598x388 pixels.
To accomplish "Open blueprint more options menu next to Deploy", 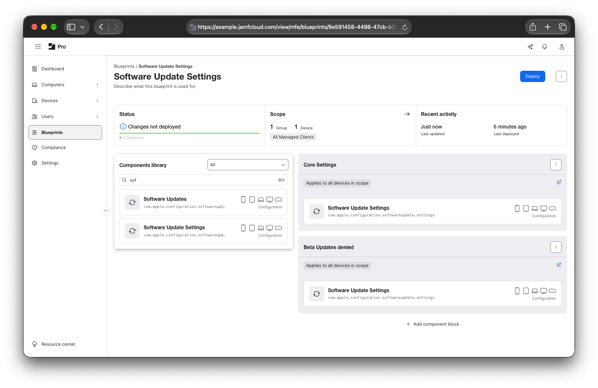I will (x=561, y=77).
